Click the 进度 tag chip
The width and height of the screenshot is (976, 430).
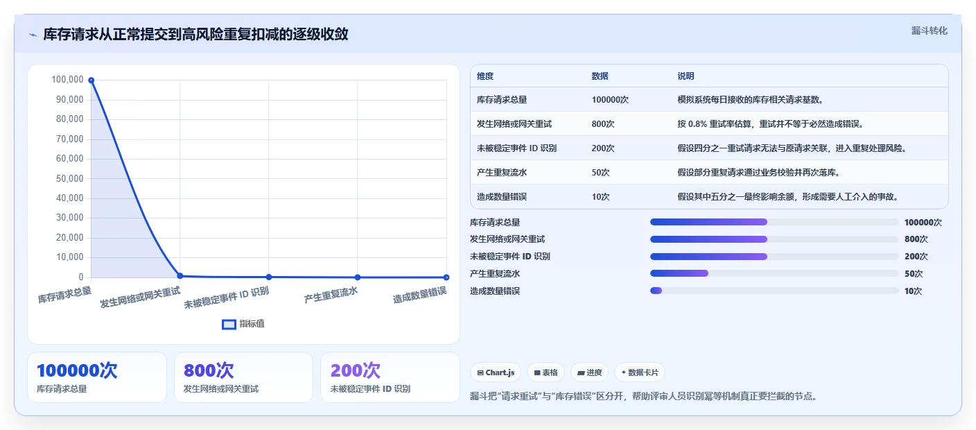[589, 372]
